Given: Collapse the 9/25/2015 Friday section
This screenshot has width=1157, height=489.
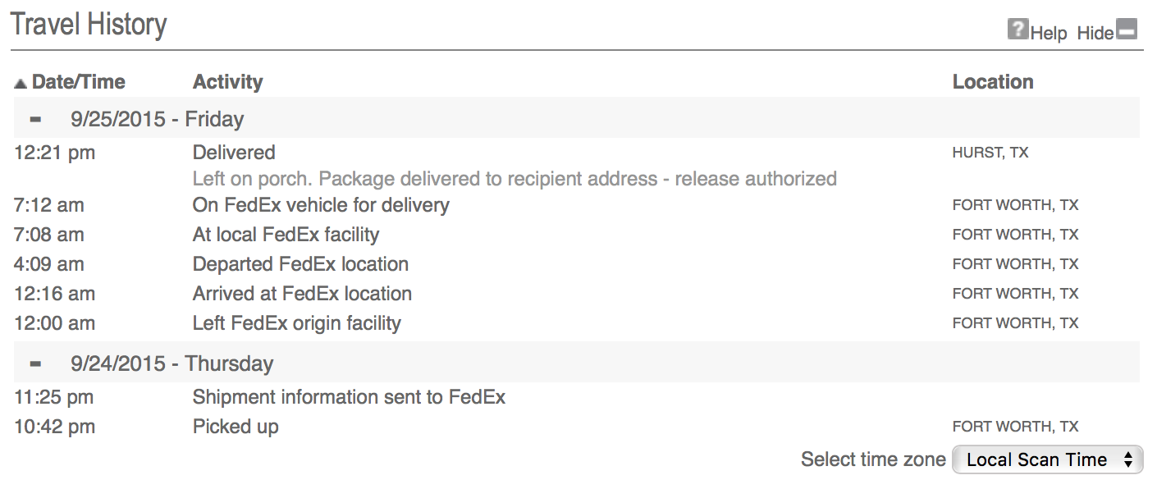Looking at the screenshot, I should point(34,119).
